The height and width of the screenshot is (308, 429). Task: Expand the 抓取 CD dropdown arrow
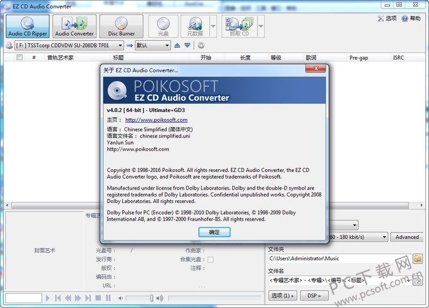pos(261,26)
